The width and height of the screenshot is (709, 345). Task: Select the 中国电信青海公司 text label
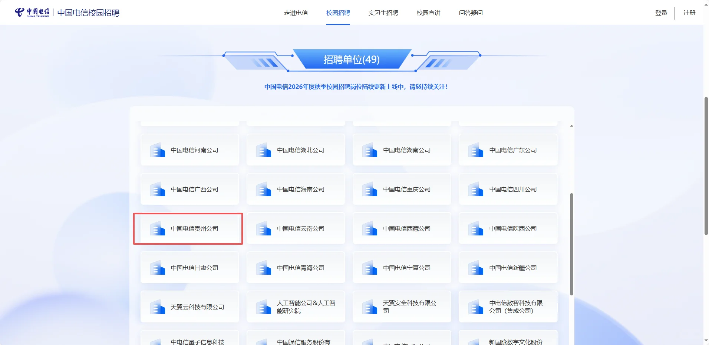point(301,268)
